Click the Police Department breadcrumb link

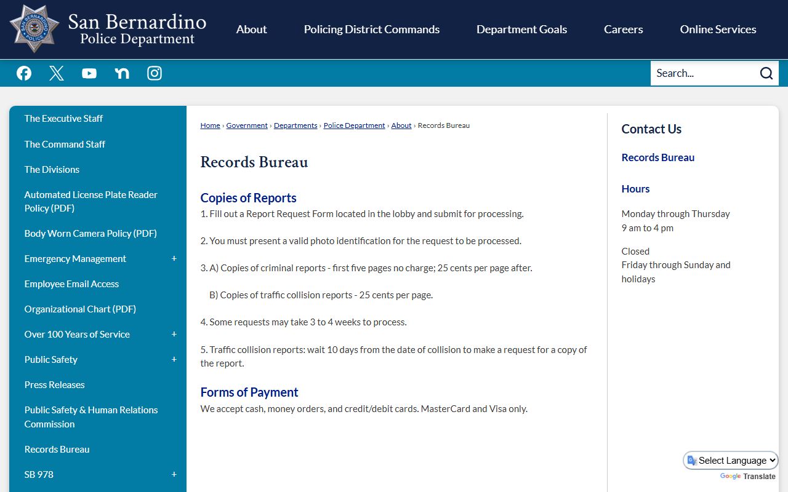pos(355,125)
